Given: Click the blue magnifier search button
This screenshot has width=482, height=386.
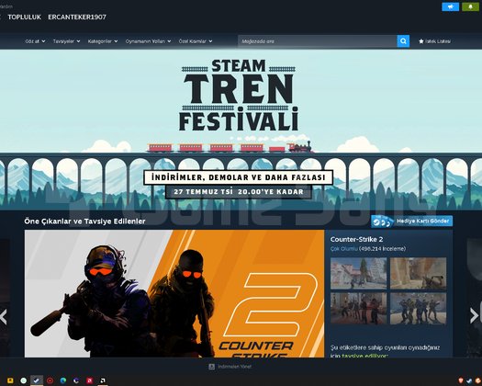Looking at the screenshot, I should (403, 41).
